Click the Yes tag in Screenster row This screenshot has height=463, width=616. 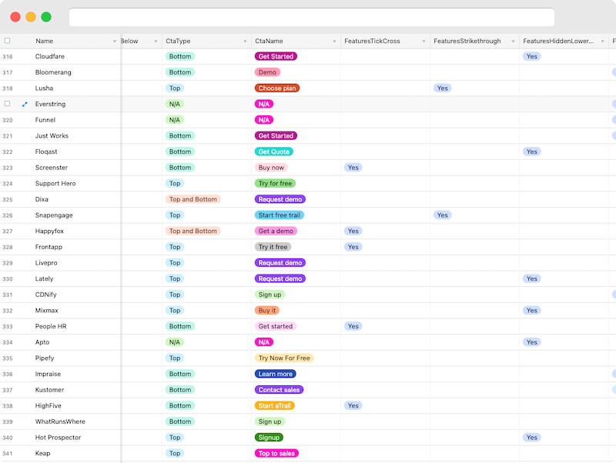tap(353, 168)
